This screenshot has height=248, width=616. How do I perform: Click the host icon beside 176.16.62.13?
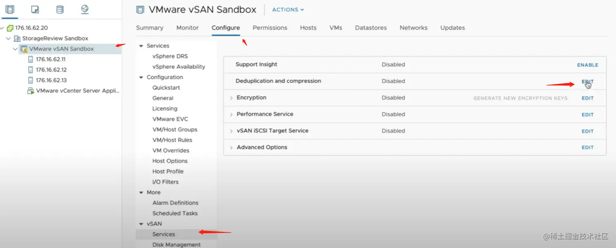(x=31, y=80)
